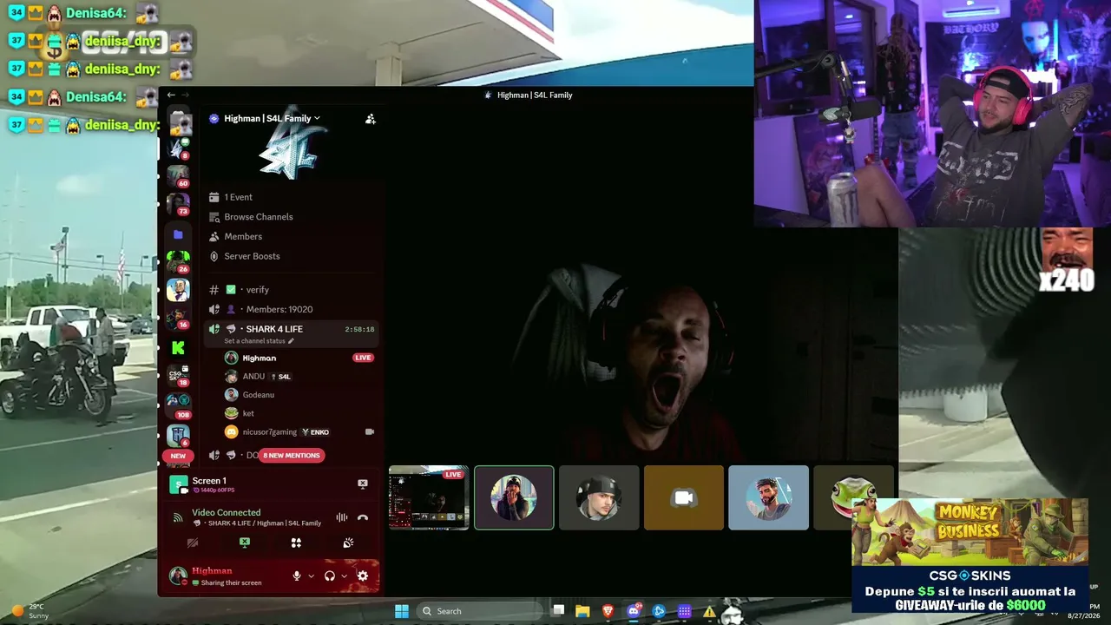
Task: Open Task View on the taskbar
Action: [558, 611]
